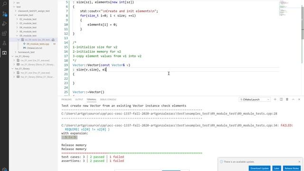This screenshot has width=304, height=171.
Task: Open the CMake/Launch terminal selector dropdown
Action: tap(255, 99)
